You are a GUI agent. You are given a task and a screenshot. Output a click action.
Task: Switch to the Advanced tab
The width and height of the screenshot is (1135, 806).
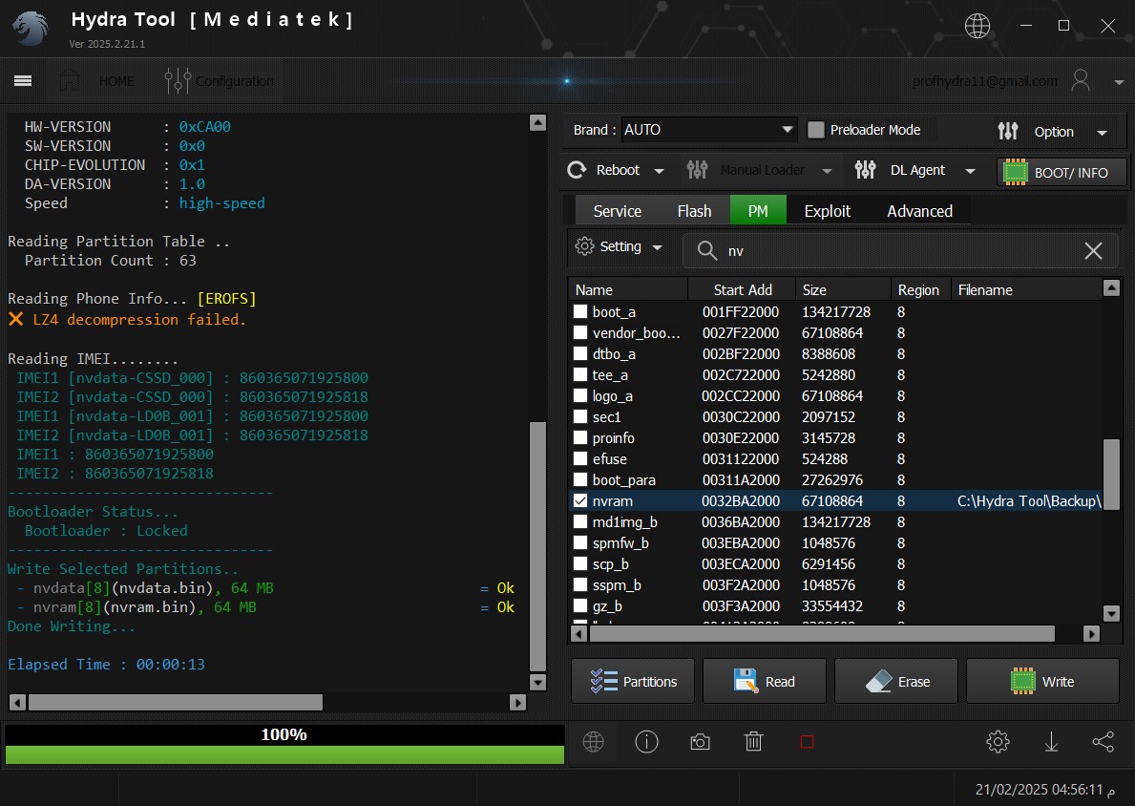click(919, 211)
